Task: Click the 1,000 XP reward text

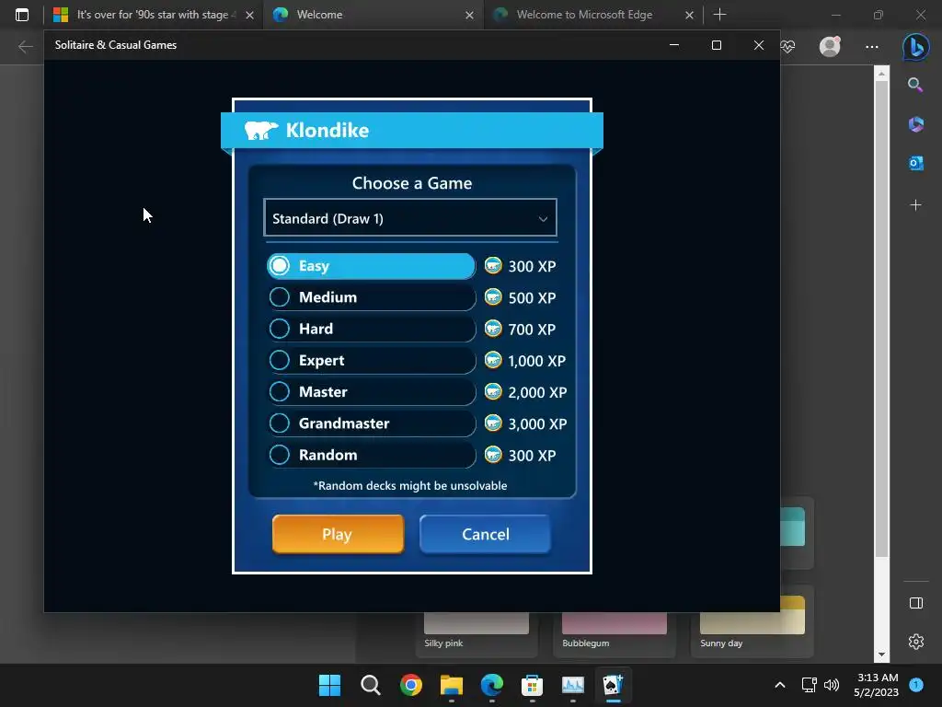Action: tap(536, 361)
